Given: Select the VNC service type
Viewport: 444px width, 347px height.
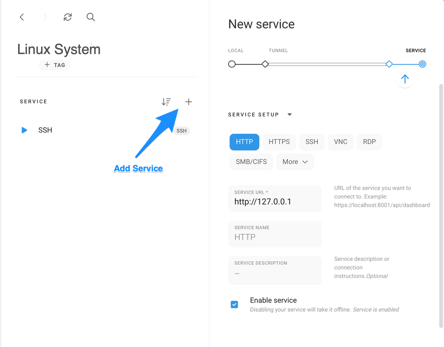Looking at the screenshot, I should 340,142.
